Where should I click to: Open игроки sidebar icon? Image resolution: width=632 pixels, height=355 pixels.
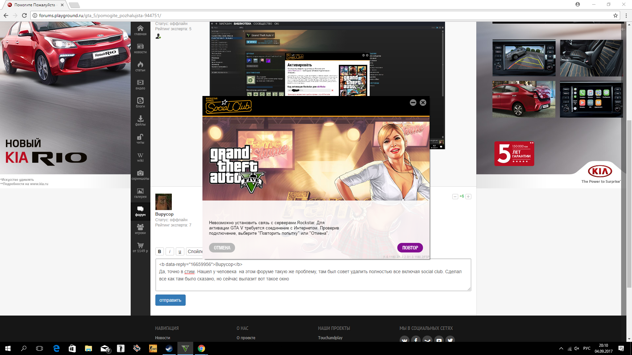[140, 229]
